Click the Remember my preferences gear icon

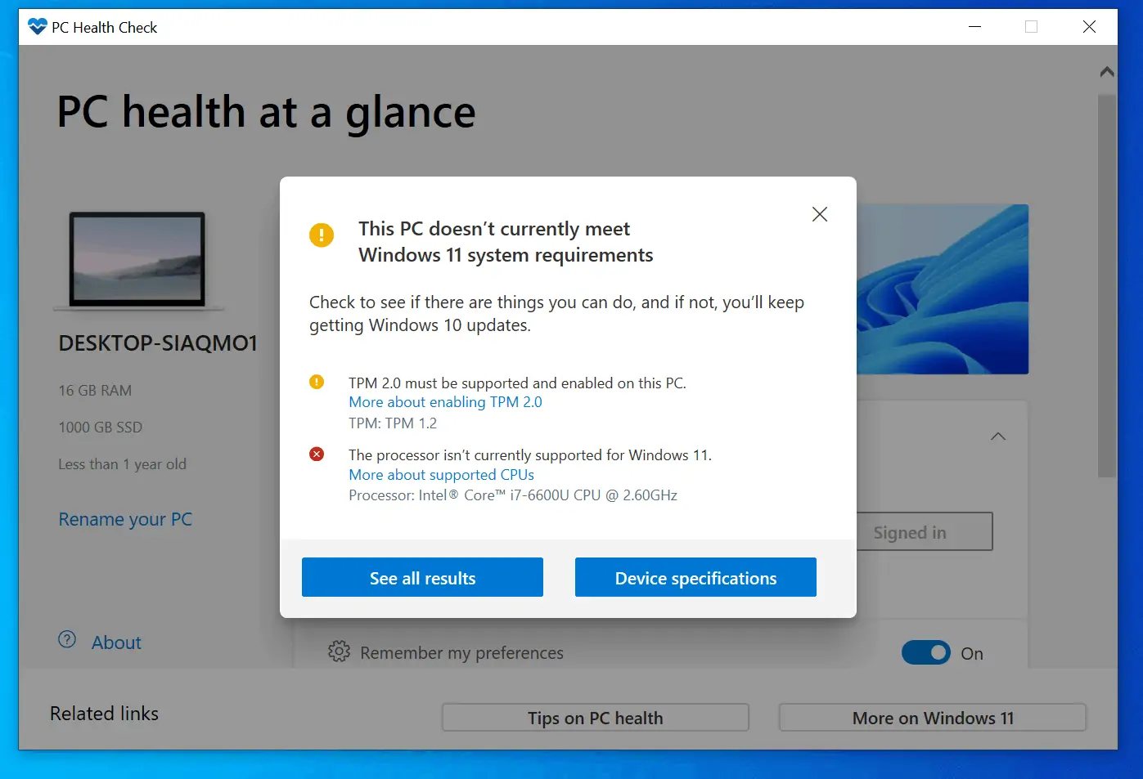[339, 651]
